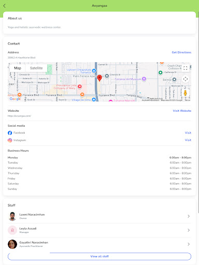The width and height of the screenshot is (199, 265).
Task: Open Laxmi Narasimhan staff profile chevron
Action: coord(189,216)
